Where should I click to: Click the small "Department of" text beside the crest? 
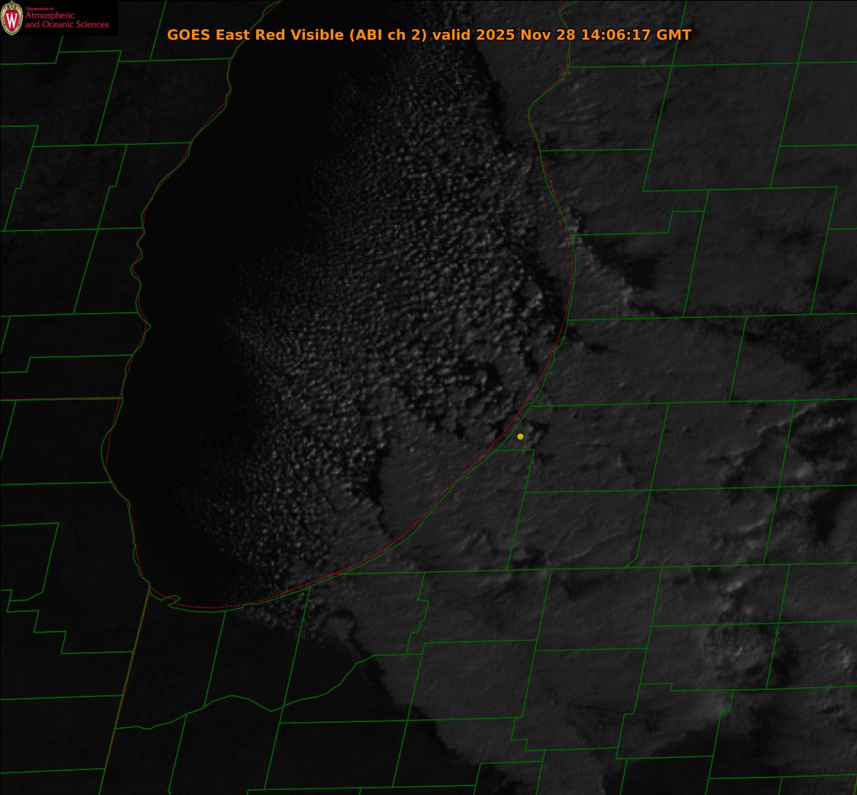(x=35, y=9)
